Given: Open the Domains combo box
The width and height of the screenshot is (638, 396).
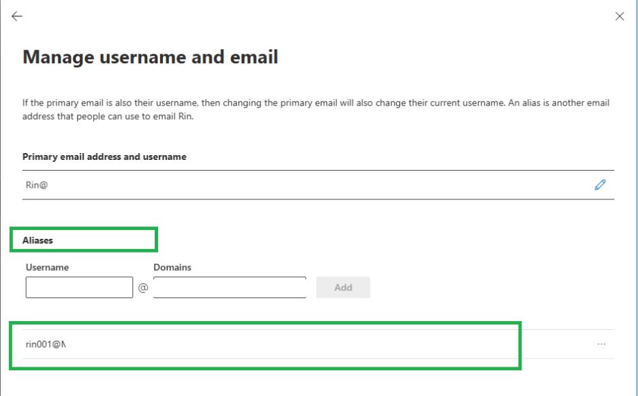Looking at the screenshot, I should click(230, 287).
